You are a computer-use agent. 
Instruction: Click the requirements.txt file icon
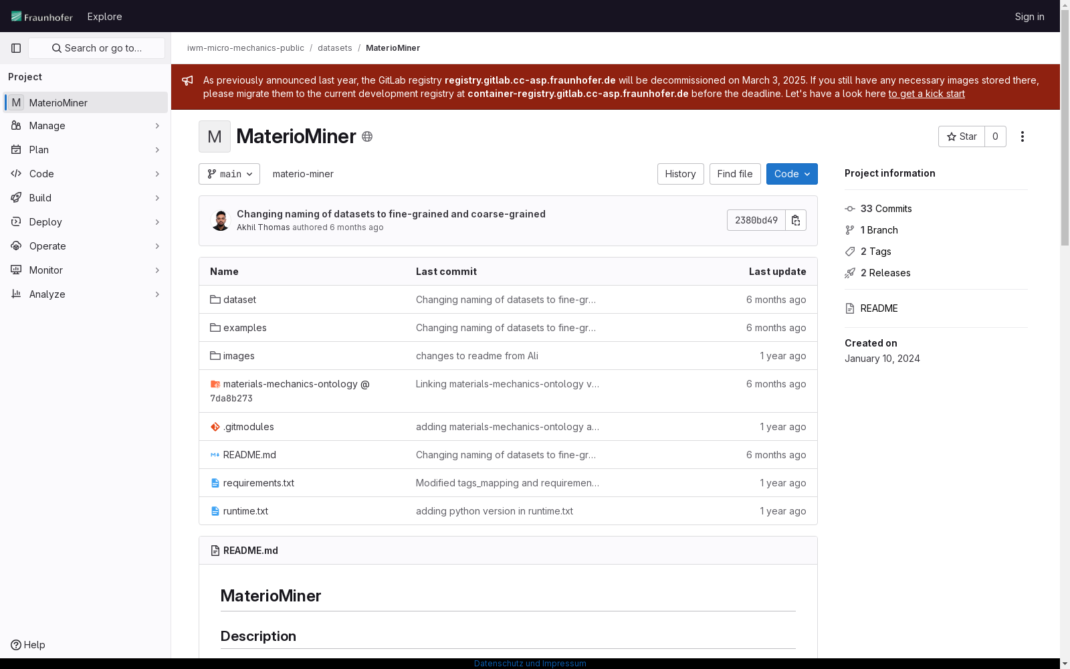(215, 483)
